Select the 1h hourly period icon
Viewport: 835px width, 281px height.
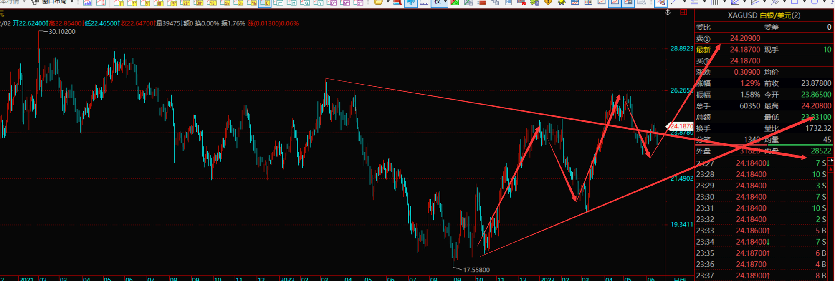tap(225, 3)
